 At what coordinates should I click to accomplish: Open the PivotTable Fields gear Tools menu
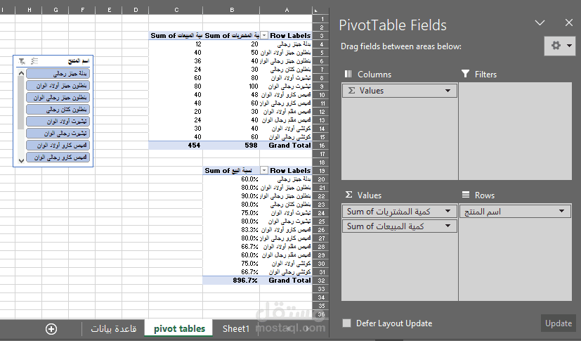(559, 46)
